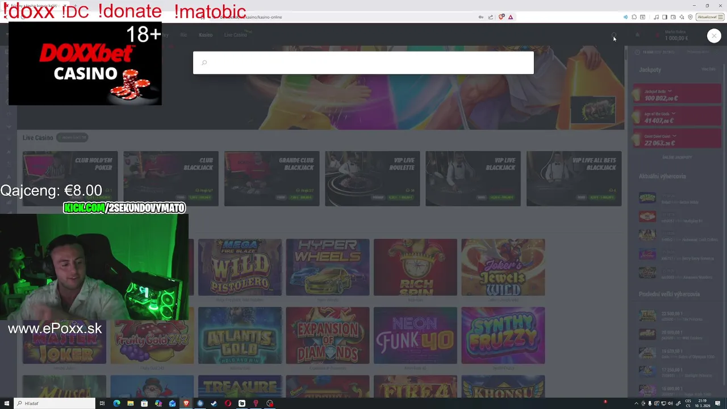
Task: Open the Brave Rewards triangle icon
Action: coord(511,17)
